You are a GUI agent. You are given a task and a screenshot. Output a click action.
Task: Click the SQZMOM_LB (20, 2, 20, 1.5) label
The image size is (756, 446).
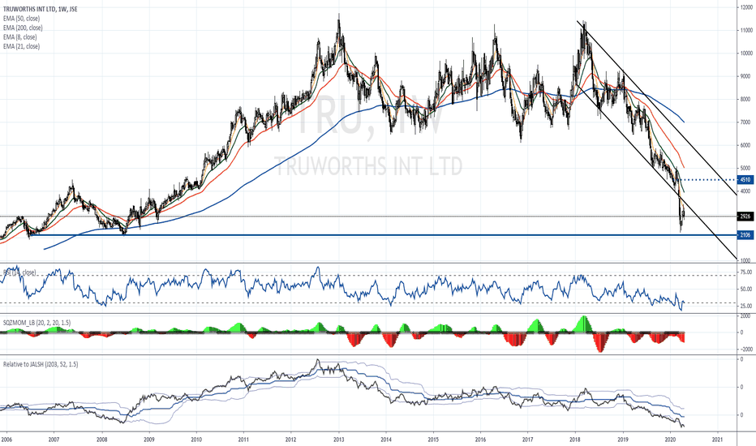[x=37, y=323]
